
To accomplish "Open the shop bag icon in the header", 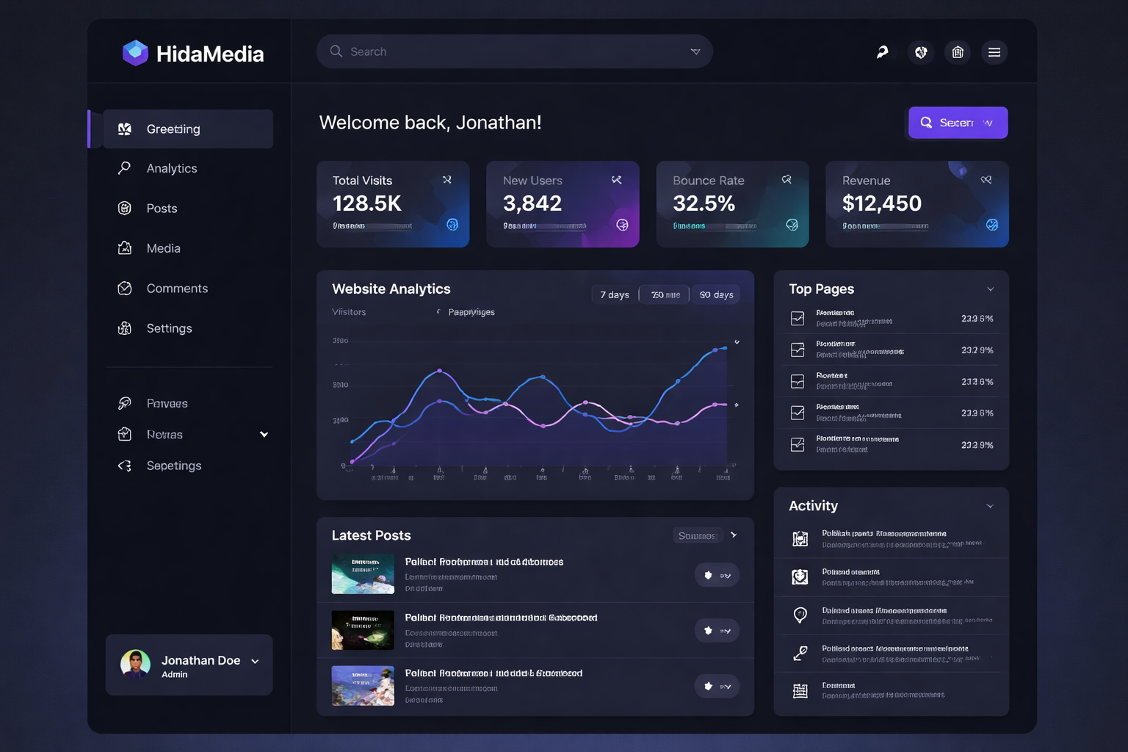I will coord(957,52).
